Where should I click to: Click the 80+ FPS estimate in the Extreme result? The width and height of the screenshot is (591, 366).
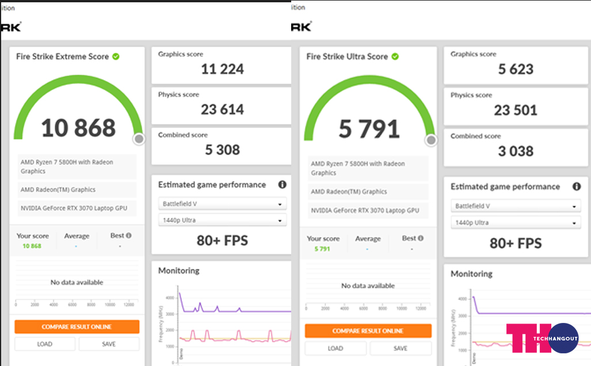(x=222, y=240)
